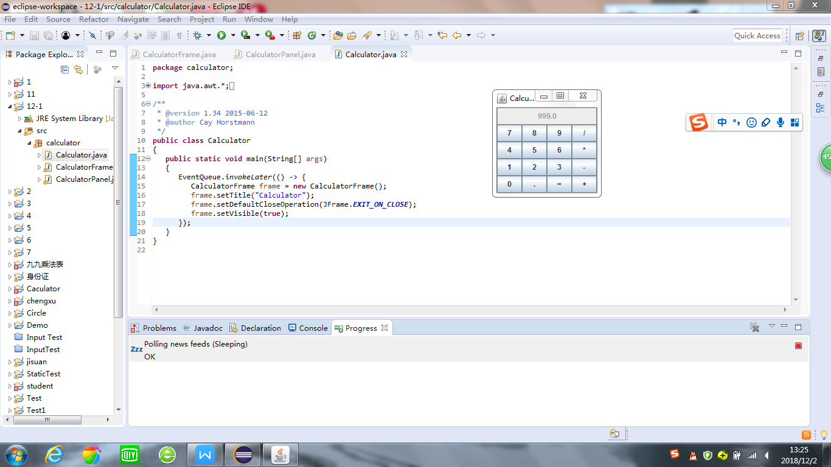Click the 0 button in Calculator window
This screenshot has width=831, height=467.
point(509,184)
